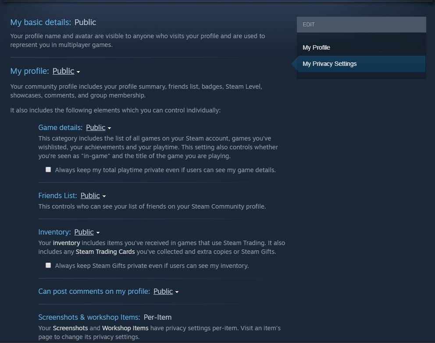Click the EDIT sidebar header
435x343 pixels.
361,25
